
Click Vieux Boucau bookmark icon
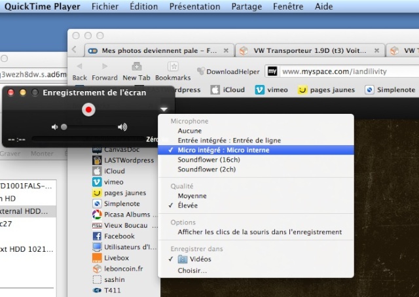click(97, 226)
